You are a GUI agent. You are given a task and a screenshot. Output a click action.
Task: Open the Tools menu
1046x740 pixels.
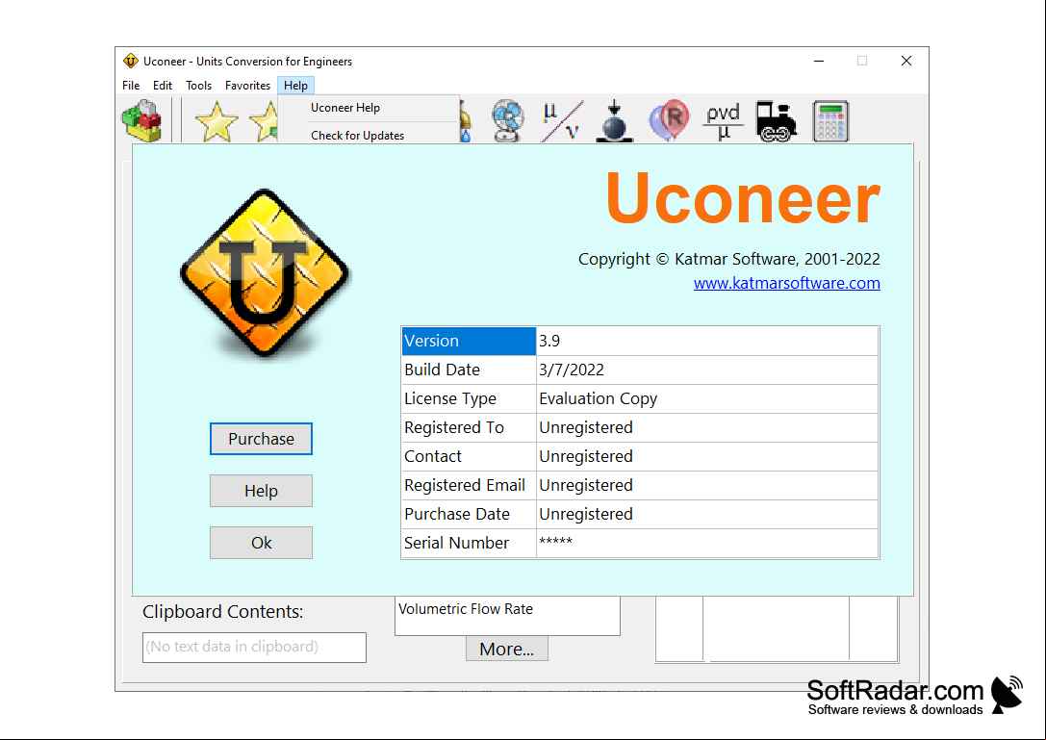coord(198,86)
